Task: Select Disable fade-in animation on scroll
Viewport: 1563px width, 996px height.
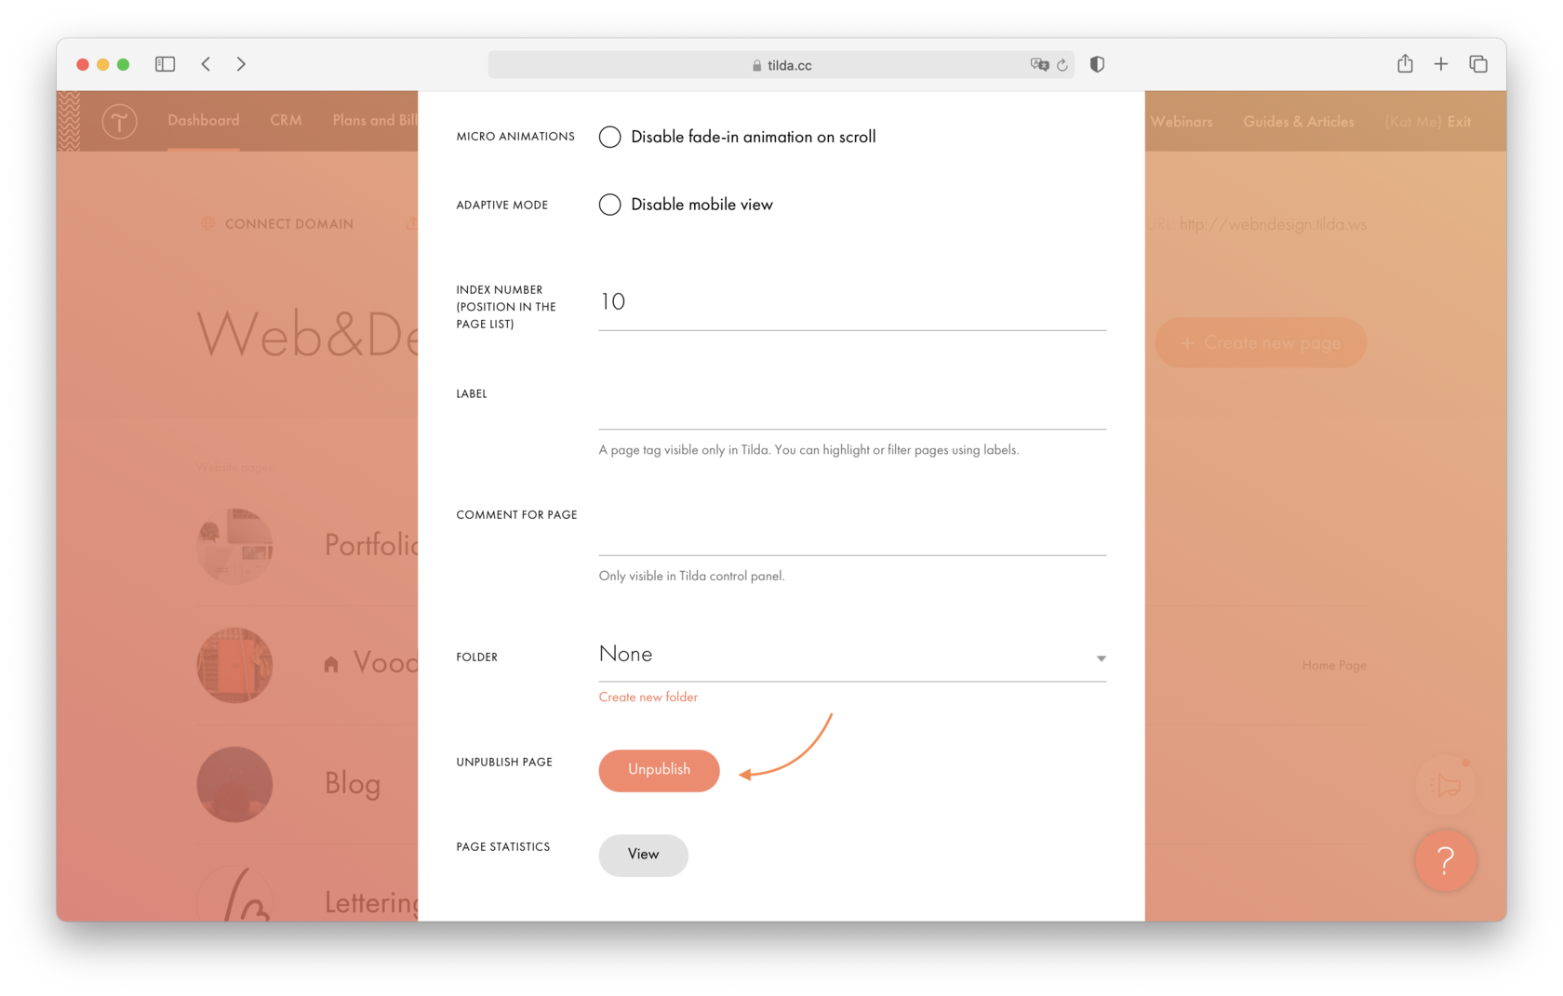Action: click(609, 137)
